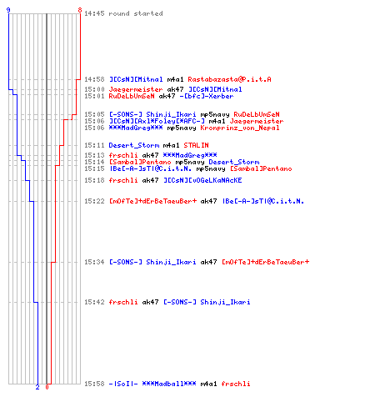Click the red final score 0
Screen dimensions: 375x417
(x=47, y=387)
